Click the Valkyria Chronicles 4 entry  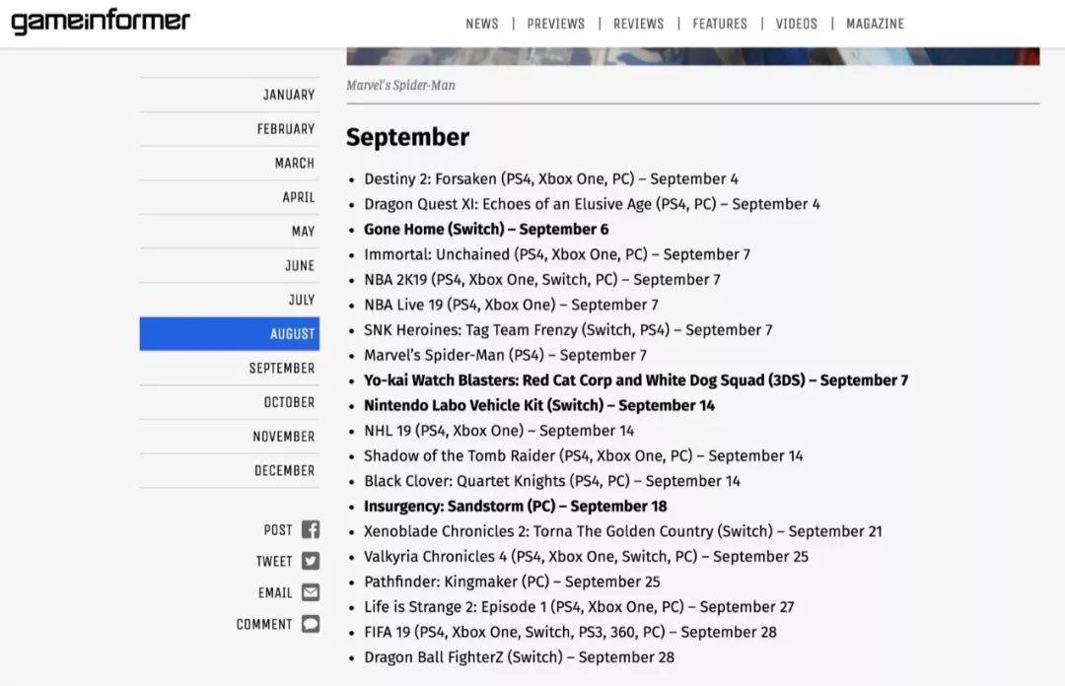tap(586, 556)
